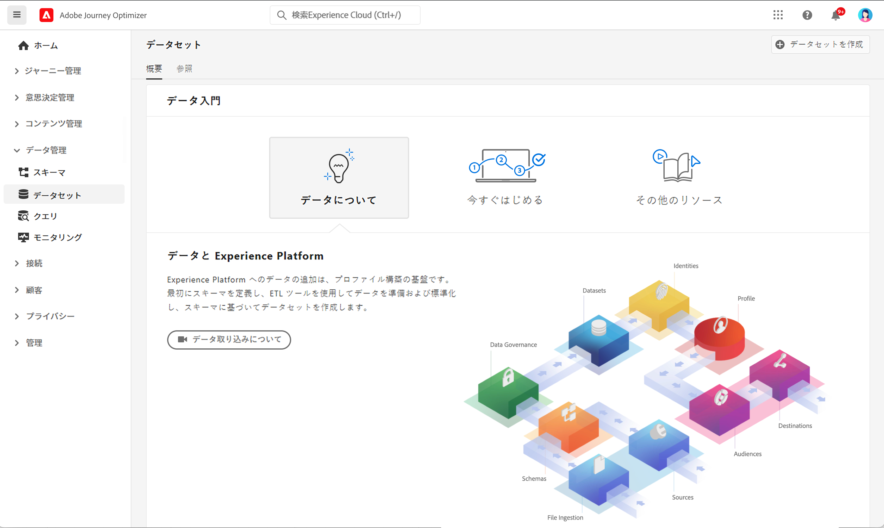
Task: Open the help question mark icon
Action: point(807,15)
